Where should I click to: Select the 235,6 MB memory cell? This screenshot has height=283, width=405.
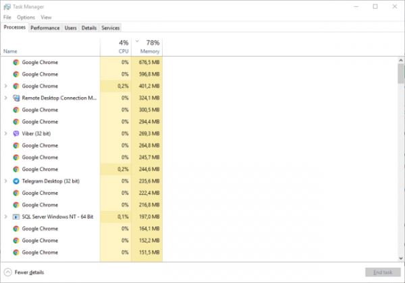pyautogui.click(x=147, y=181)
